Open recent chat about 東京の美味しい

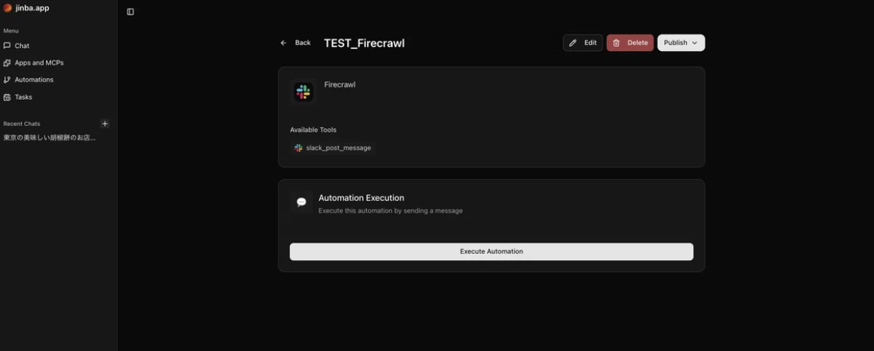pos(50,138)
